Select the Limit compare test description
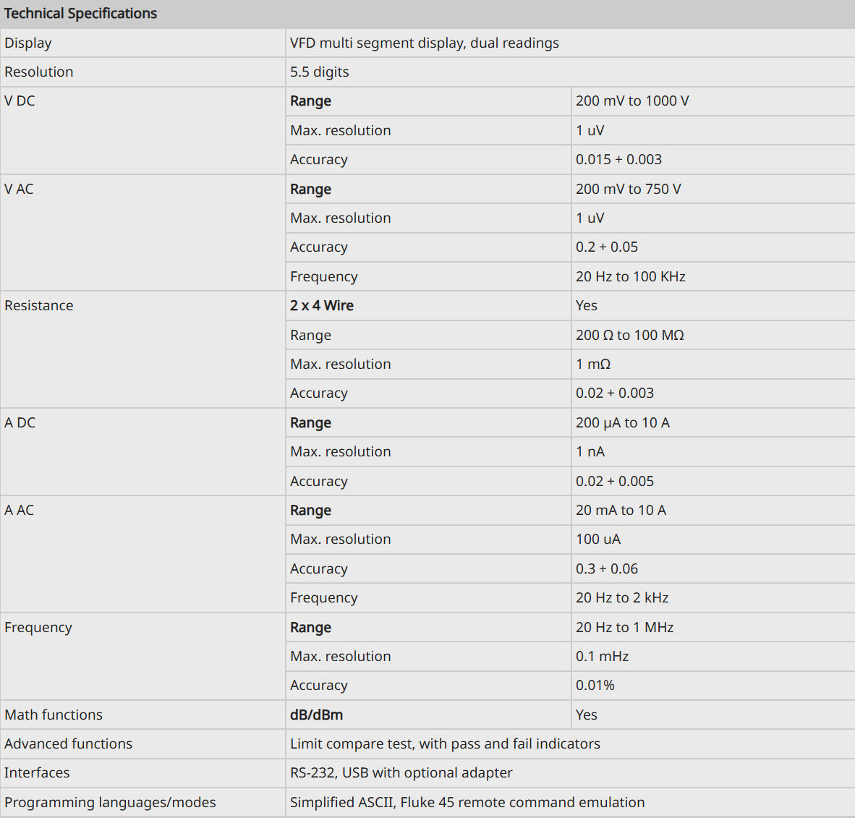 (445, 744)
